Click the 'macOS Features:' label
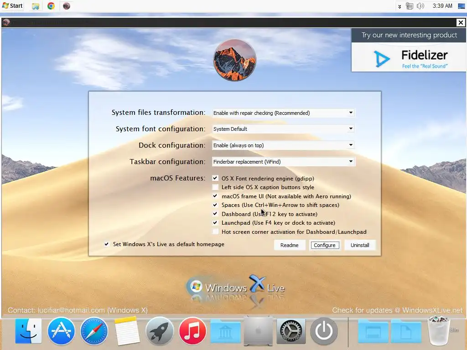467x350 pixels. pyautogui.click(x=177, y=178)
